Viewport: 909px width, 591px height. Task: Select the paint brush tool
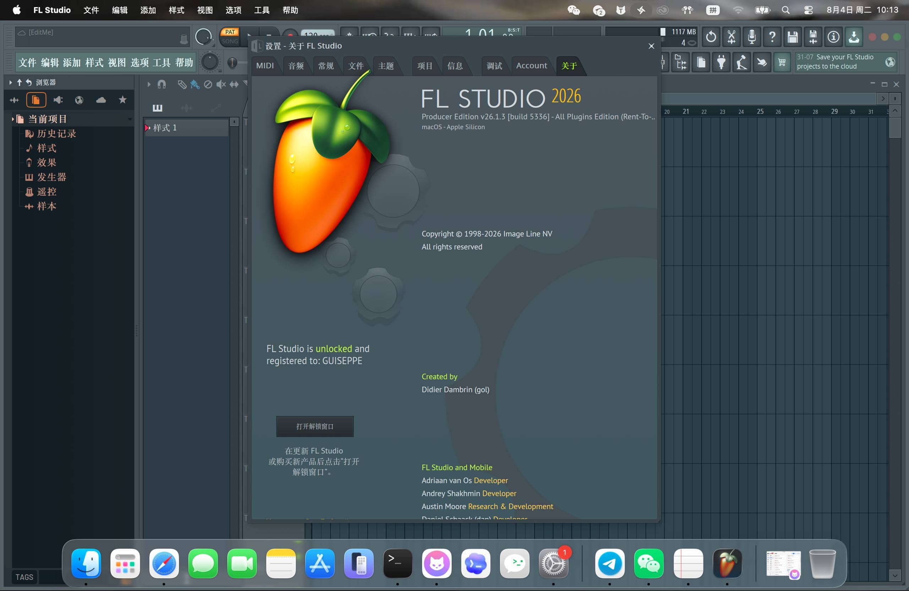[195, 85]
